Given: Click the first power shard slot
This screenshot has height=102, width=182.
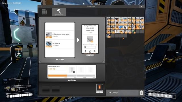Looking at the screenshot, I should (72, 70).
